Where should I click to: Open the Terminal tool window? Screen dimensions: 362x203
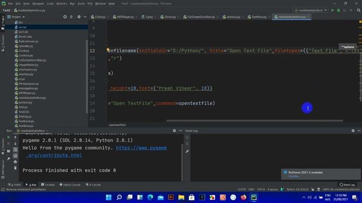tap(48, 185)
